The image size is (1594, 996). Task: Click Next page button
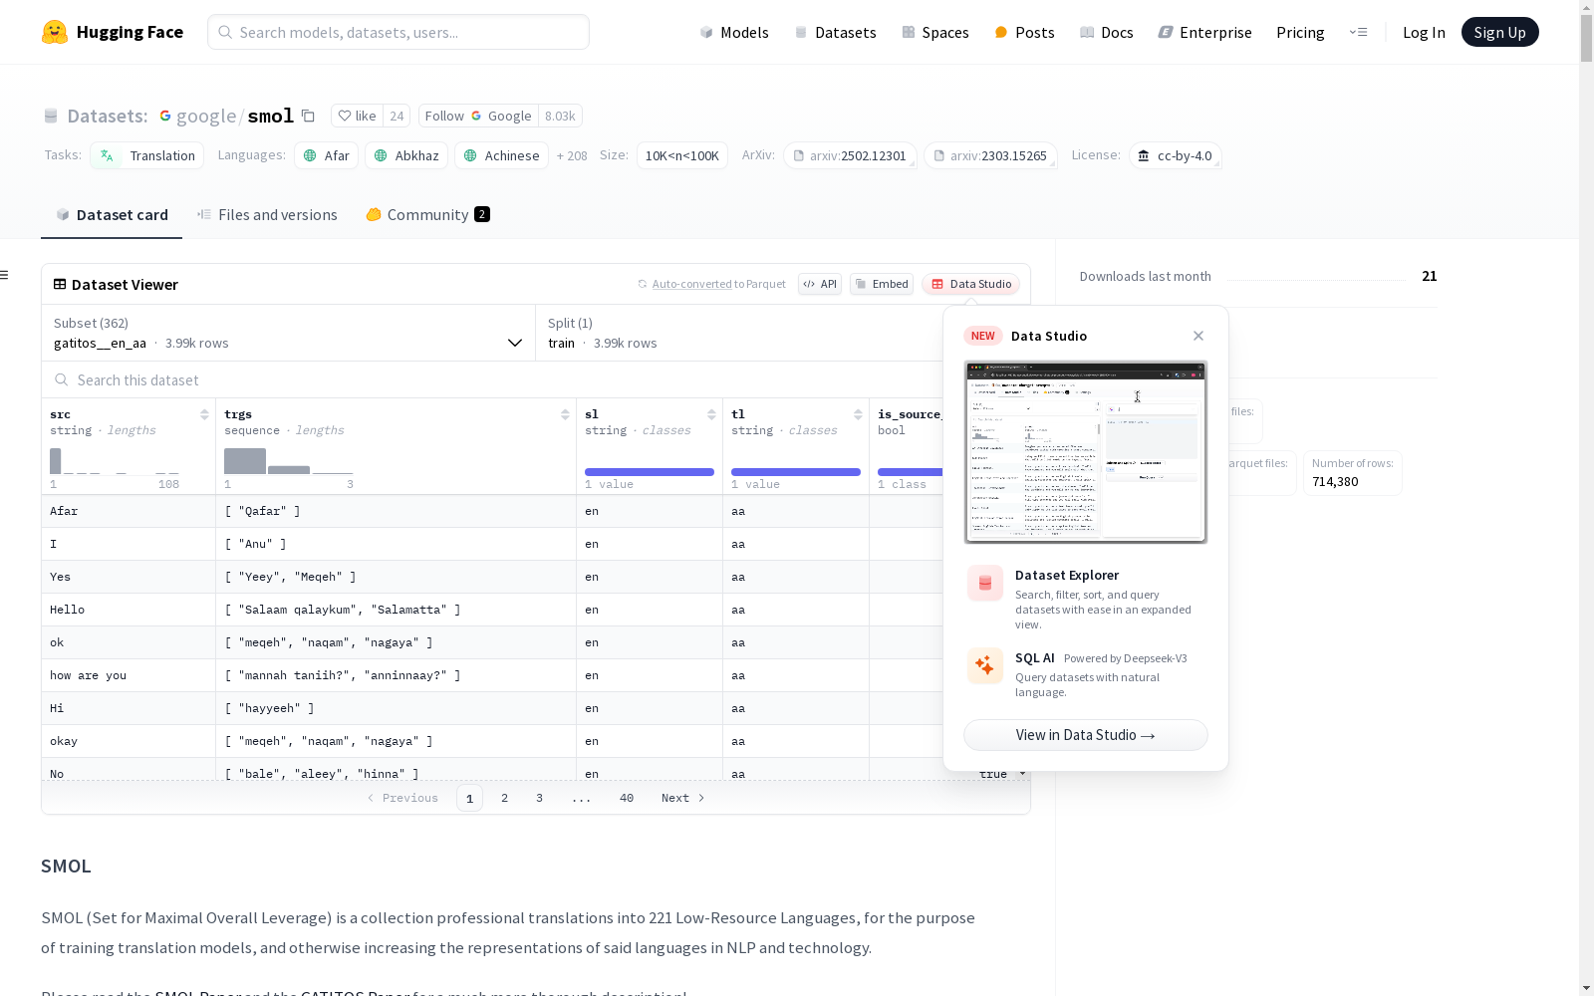[683, 798]
